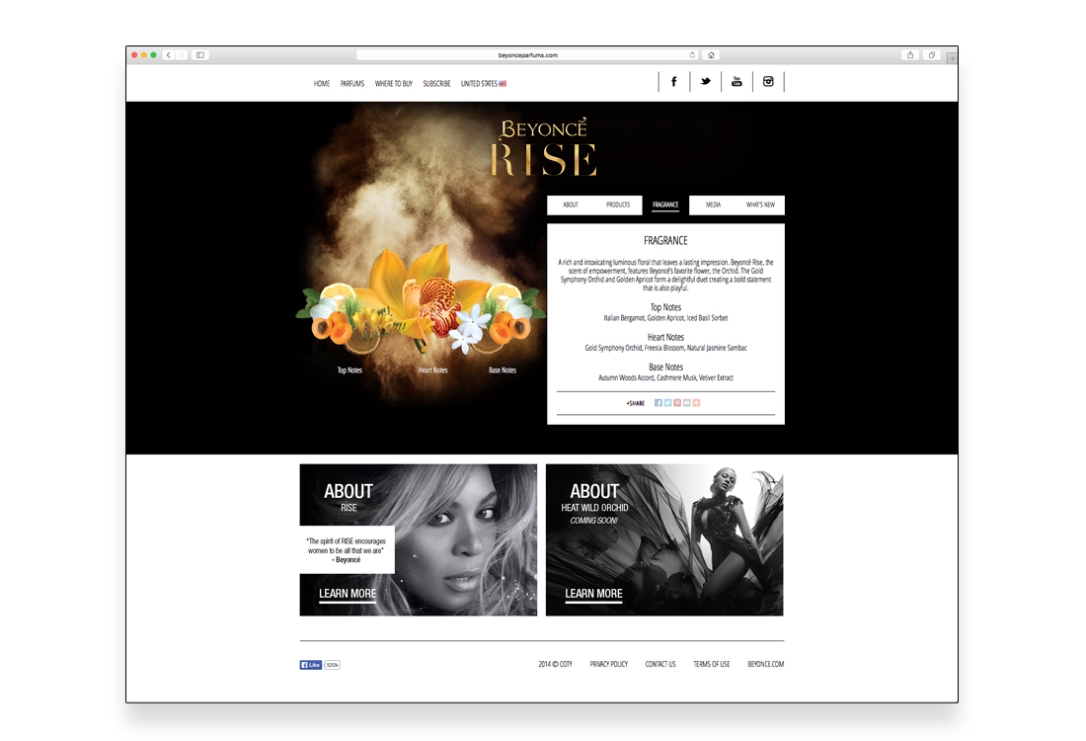This screenshot has height=741, width=1086.
Task: Click the Beyoncé Rise logo
Action: coord(544,147)
